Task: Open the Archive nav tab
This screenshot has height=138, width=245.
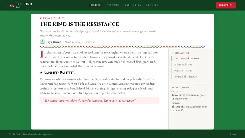Action: pos(152,5)
